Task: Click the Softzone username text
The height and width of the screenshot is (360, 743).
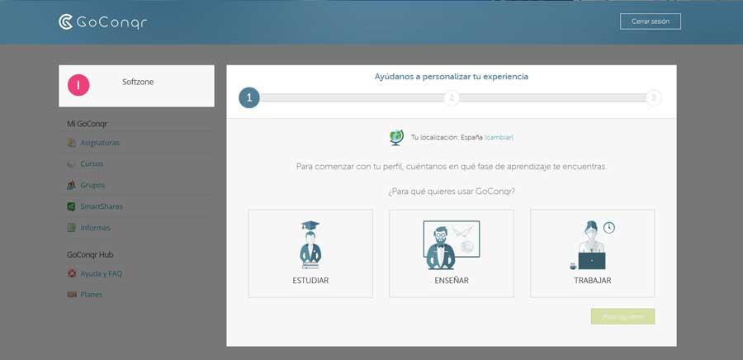Action: 138,82
